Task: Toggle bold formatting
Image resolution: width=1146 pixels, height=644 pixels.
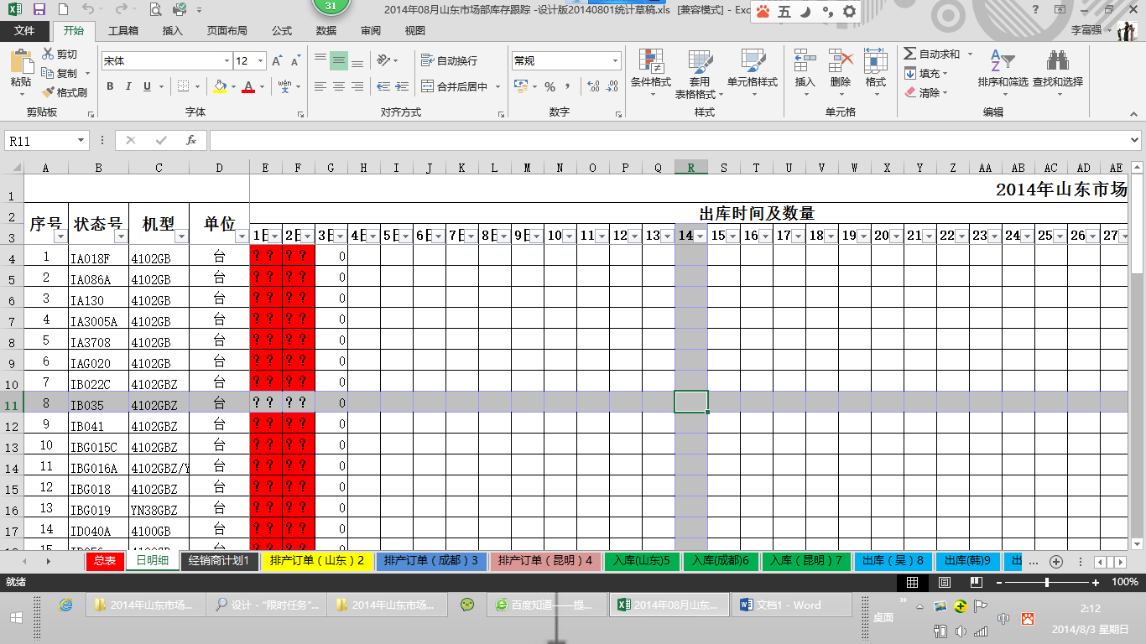Action: (x=110, y=86)
